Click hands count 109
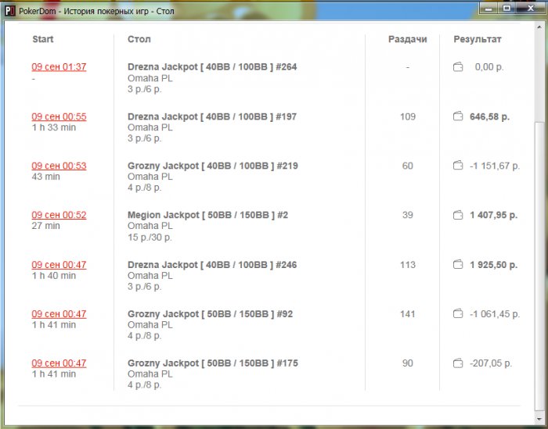548x429 pixels. (408, 116)
